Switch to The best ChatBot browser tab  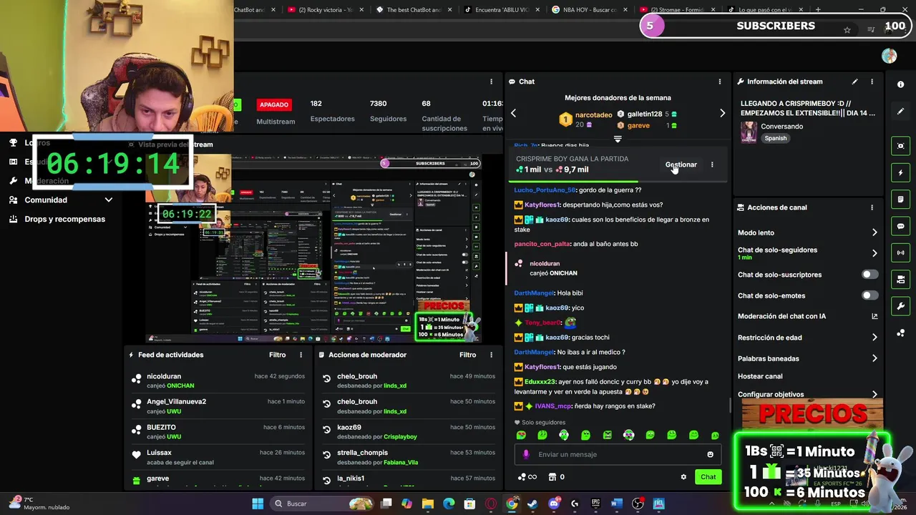pos(413,10)
